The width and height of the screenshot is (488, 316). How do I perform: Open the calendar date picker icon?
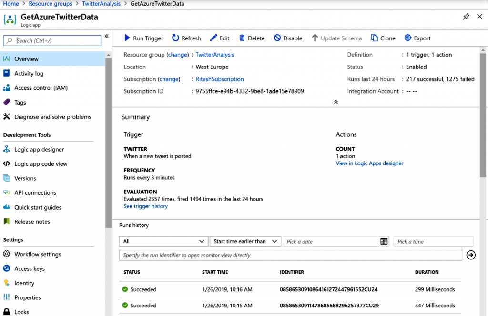[384, 241]
